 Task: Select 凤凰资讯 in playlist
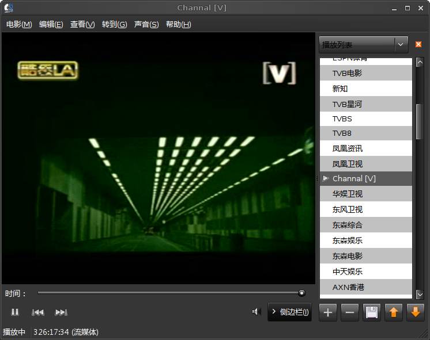[x=366, y=148]
